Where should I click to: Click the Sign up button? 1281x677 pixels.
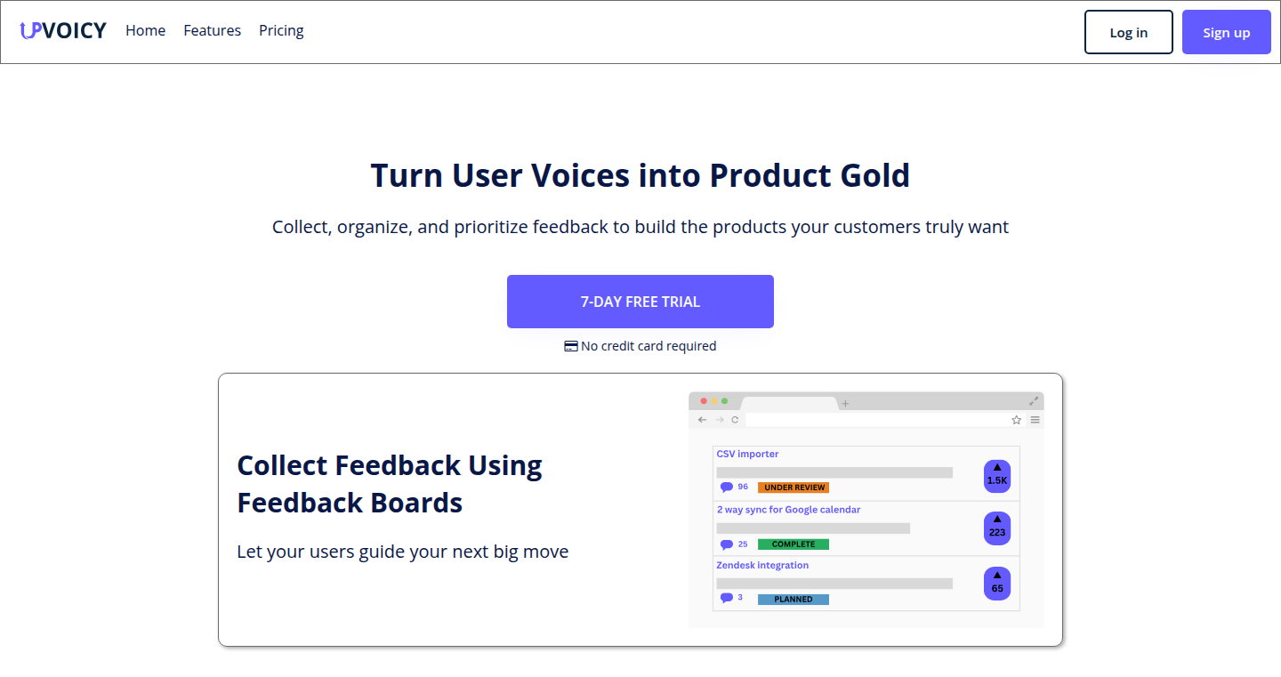[x=1227, y=32]
